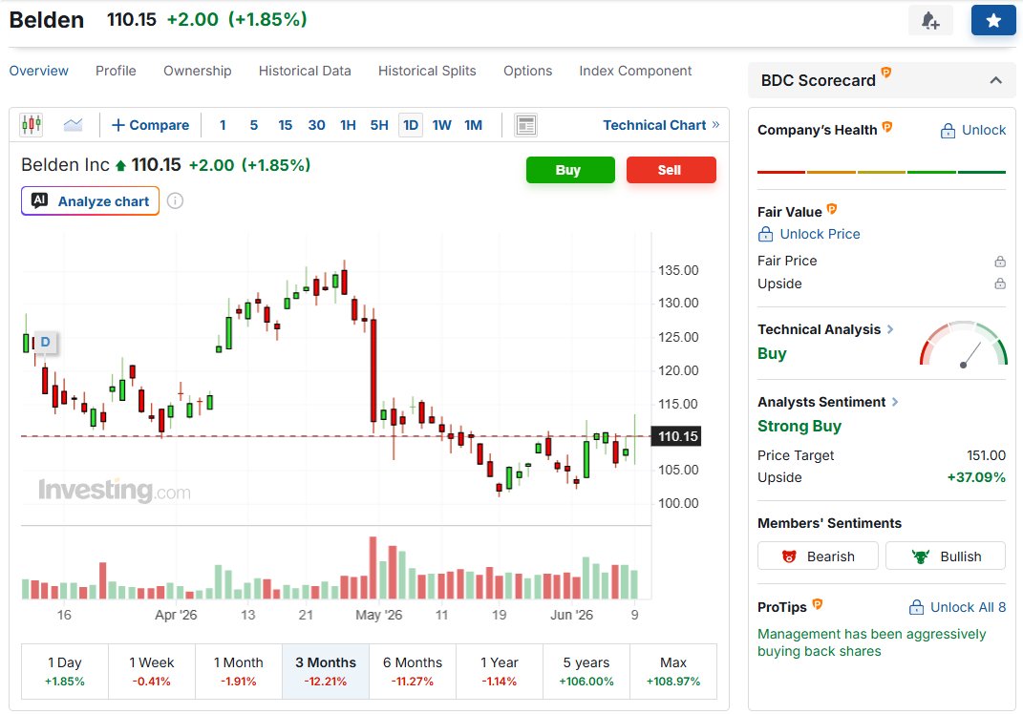
Task: Click the Pro badge beside Company's Health
Action: [887, 127]
